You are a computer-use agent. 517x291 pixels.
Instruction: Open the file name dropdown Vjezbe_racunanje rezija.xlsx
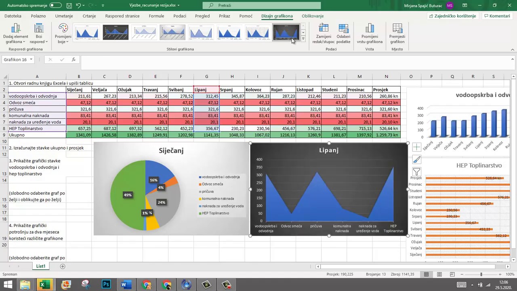[x=155, y=6]
